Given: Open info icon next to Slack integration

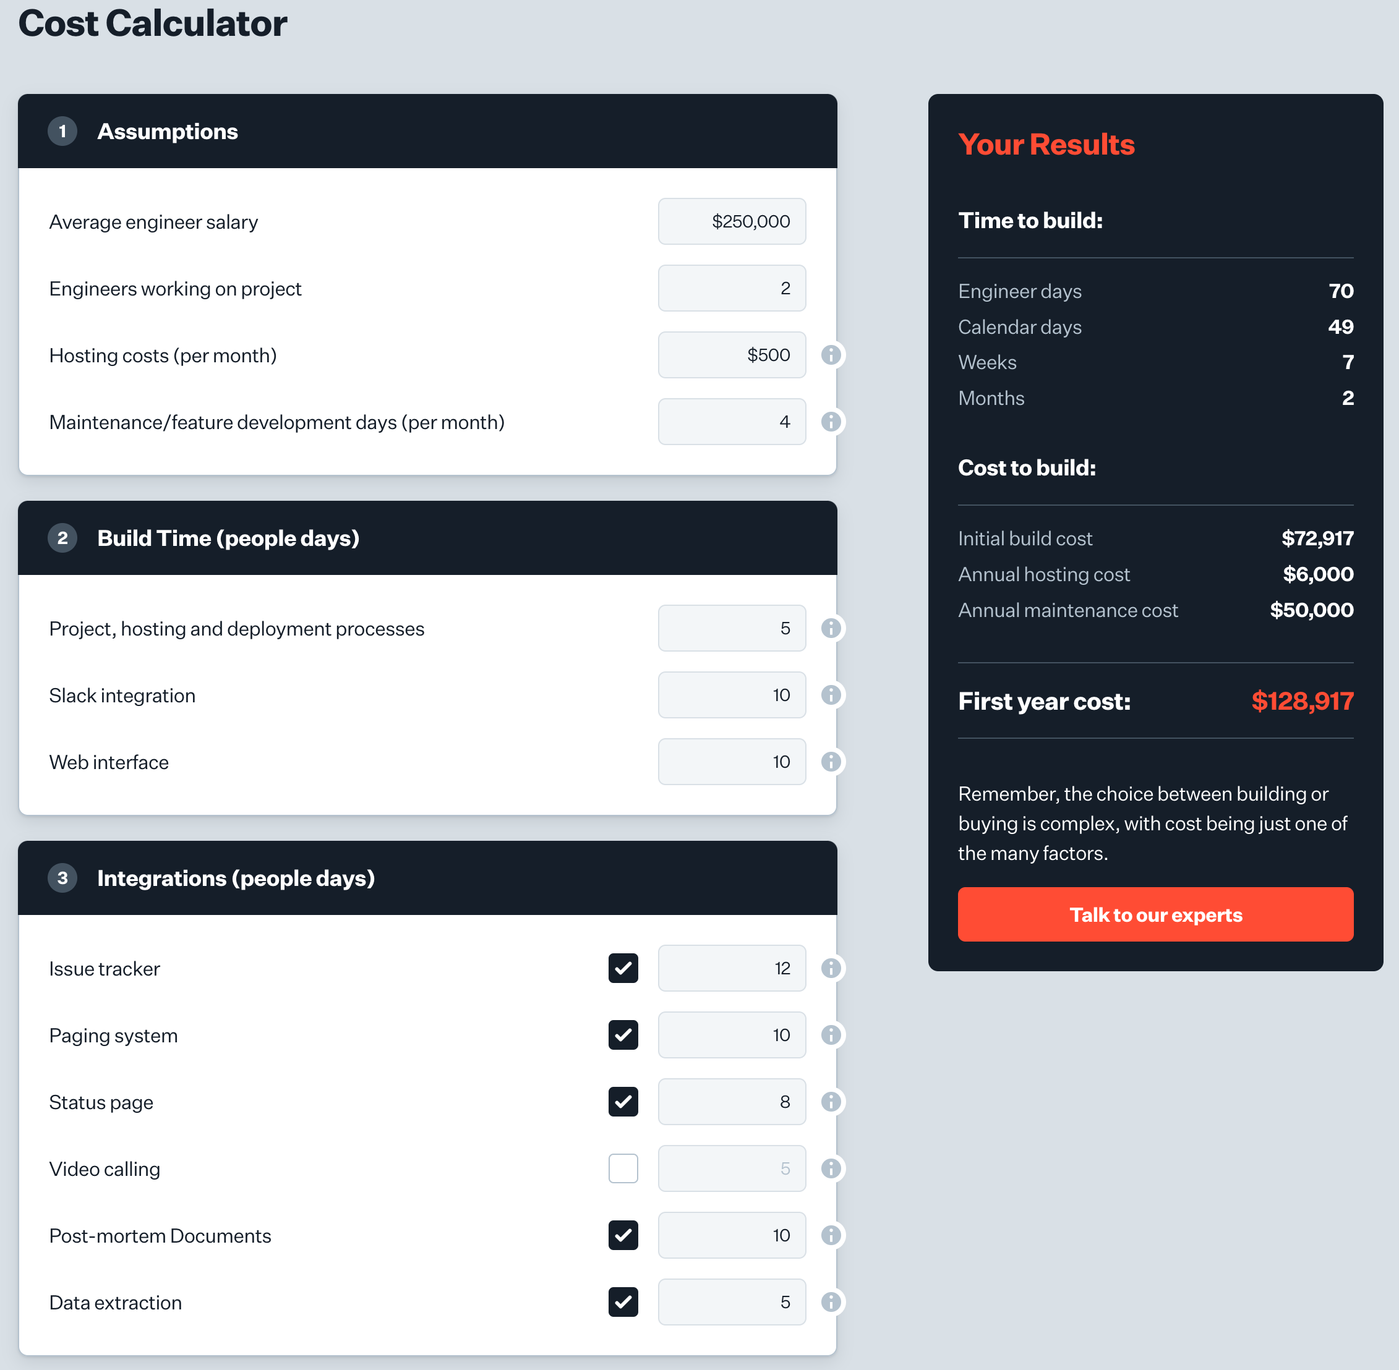Looking at the screenshot, I should pos(831,695).
